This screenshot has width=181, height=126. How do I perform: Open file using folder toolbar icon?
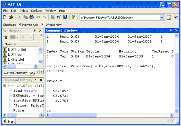[11, 17]
